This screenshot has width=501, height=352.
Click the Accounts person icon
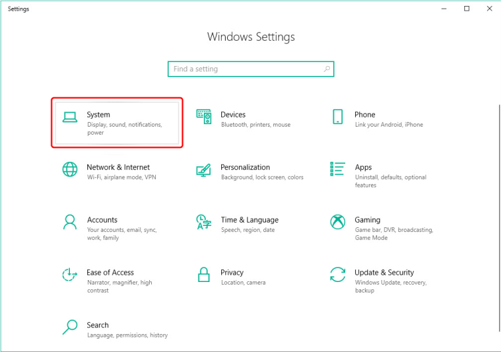[70, 222]
